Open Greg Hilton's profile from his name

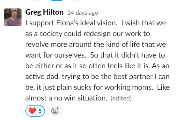44,12
